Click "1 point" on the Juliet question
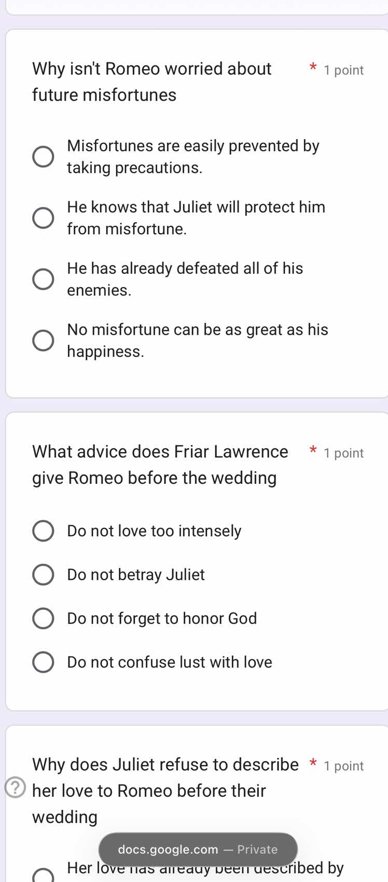Viewport: 388px width, 882px height. tap(343, 766)
